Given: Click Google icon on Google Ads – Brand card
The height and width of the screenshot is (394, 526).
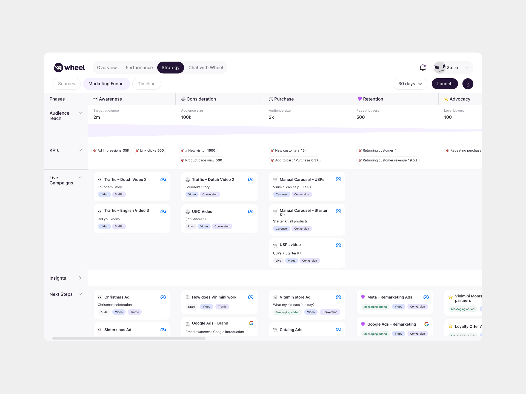Looking at the screenshot, I should (251, 323).
